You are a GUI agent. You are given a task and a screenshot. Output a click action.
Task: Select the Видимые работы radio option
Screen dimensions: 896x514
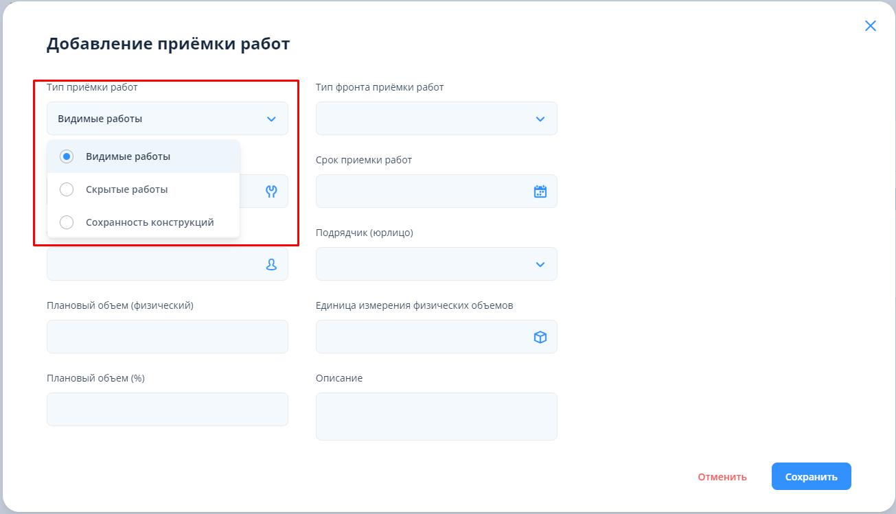pos(67,156)
